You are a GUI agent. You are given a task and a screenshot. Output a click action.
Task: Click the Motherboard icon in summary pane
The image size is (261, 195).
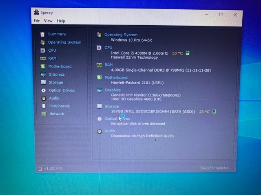pyautogui.click(x=100, y=78)
